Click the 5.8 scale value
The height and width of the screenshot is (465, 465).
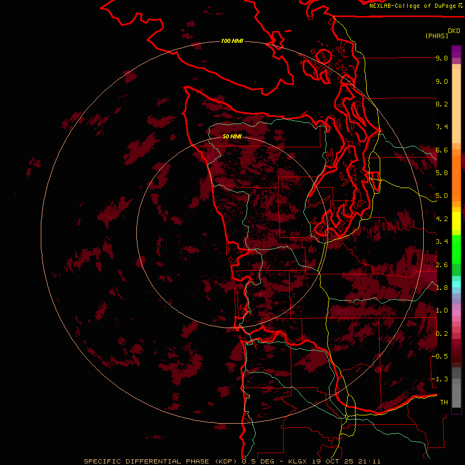click(x=442, y=173)
